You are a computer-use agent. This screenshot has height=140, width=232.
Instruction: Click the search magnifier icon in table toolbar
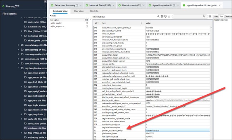click(204, 16)
